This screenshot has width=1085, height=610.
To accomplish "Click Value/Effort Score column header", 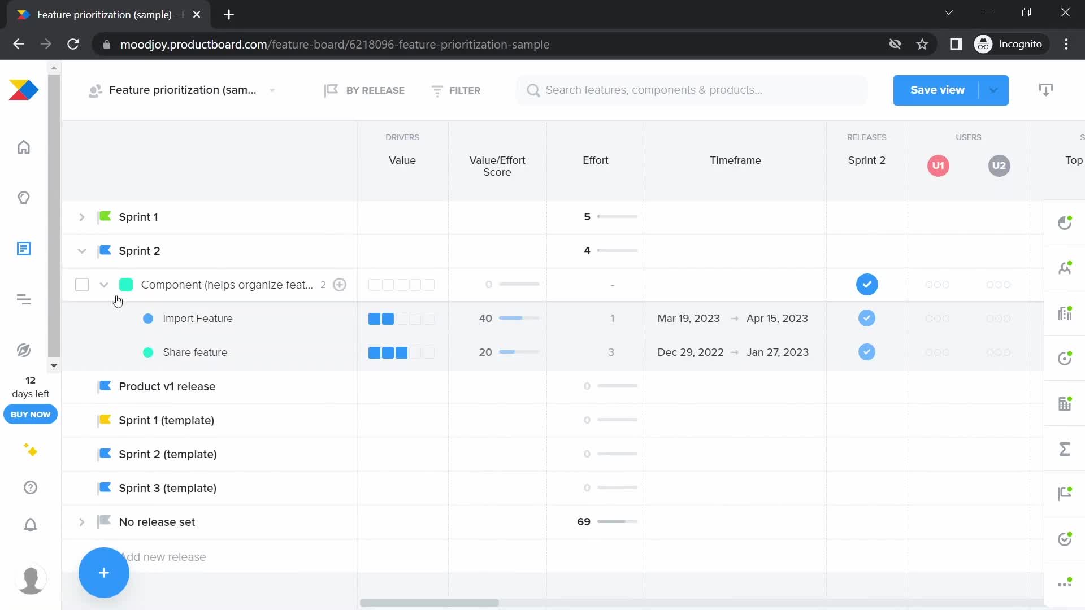I will [x=497, y=166].
